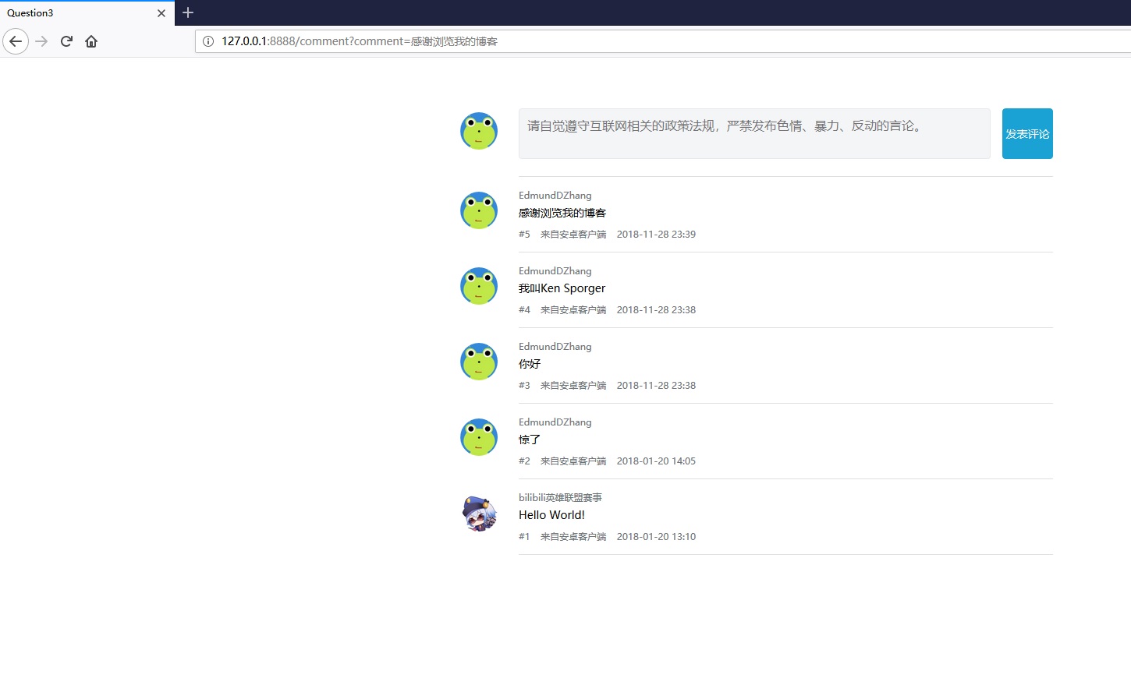The width and height of the screenshot is (1131, 692).
Task: Click the comment input text area
Action: coord(754,133)
